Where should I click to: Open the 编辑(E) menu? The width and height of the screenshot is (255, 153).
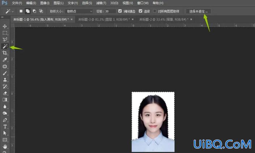(31, 3)
